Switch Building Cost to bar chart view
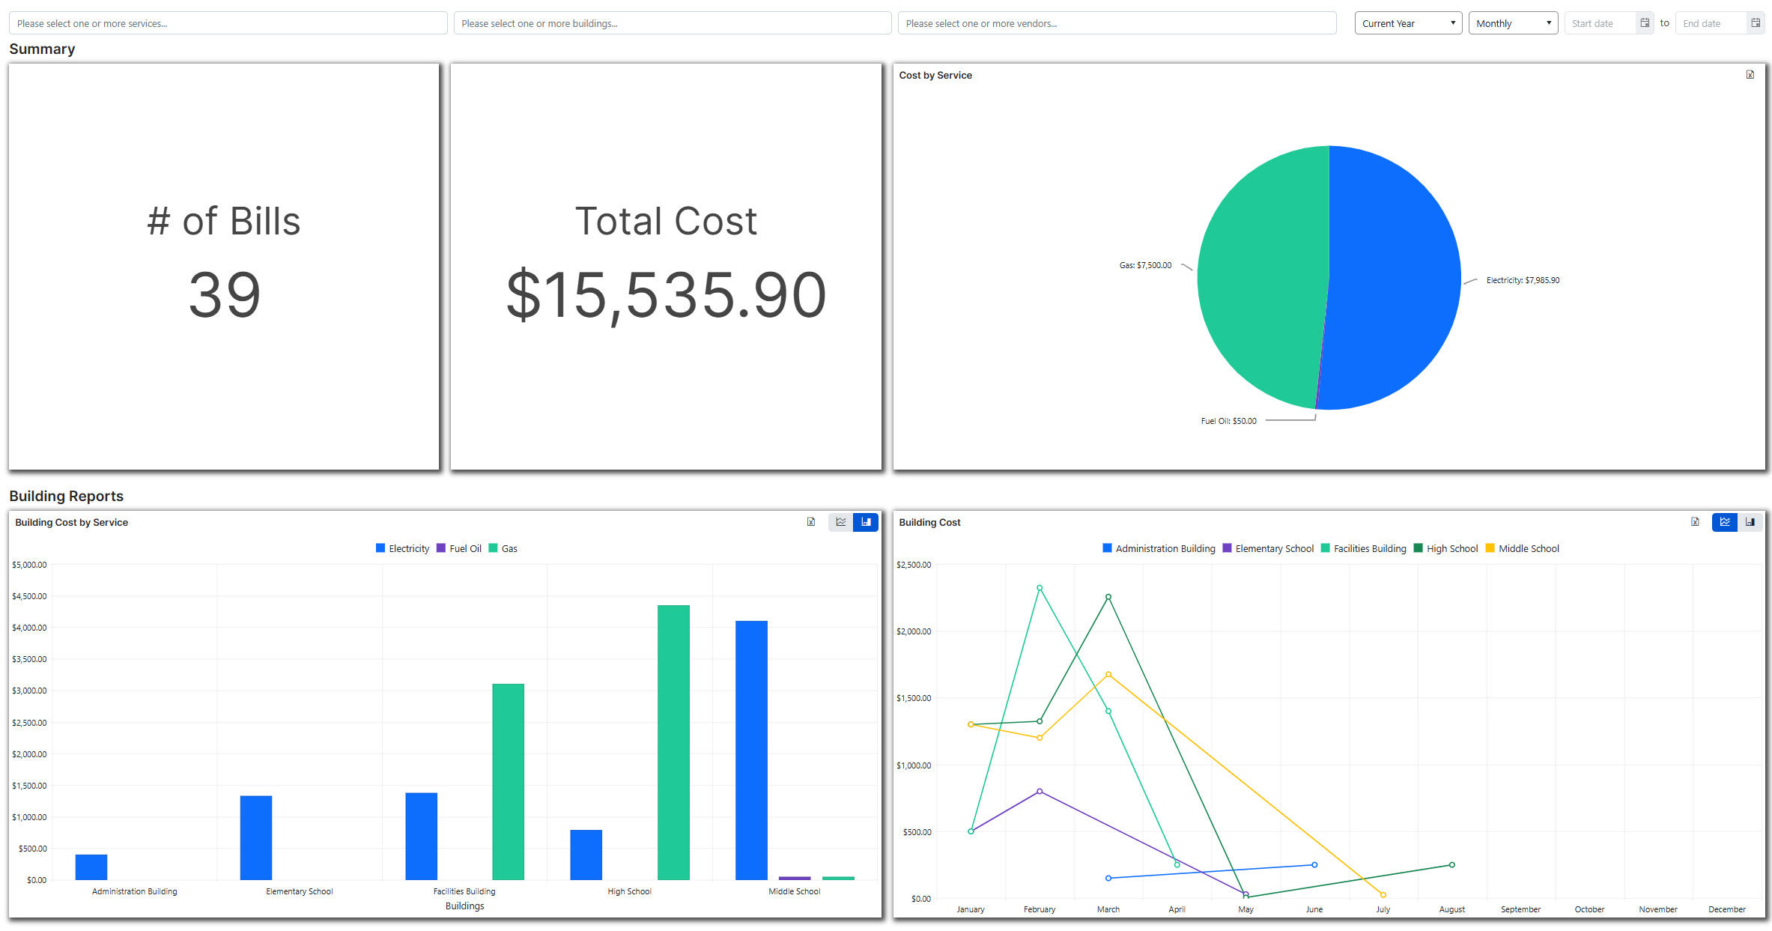 [x=1750, y=522]
